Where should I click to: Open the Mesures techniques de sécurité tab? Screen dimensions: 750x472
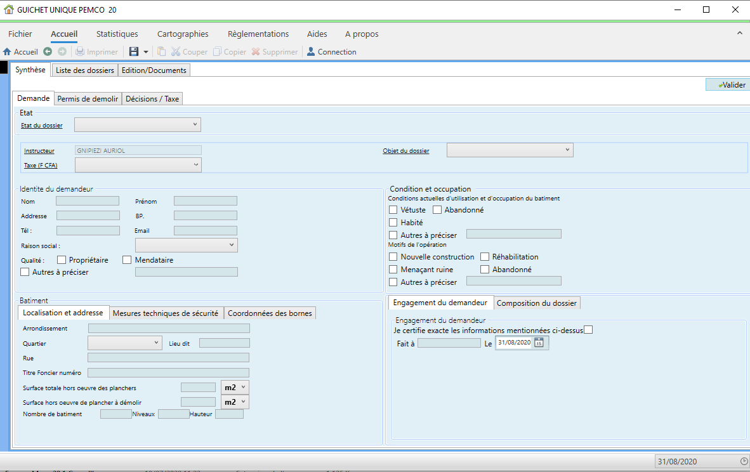coord(166,313)
